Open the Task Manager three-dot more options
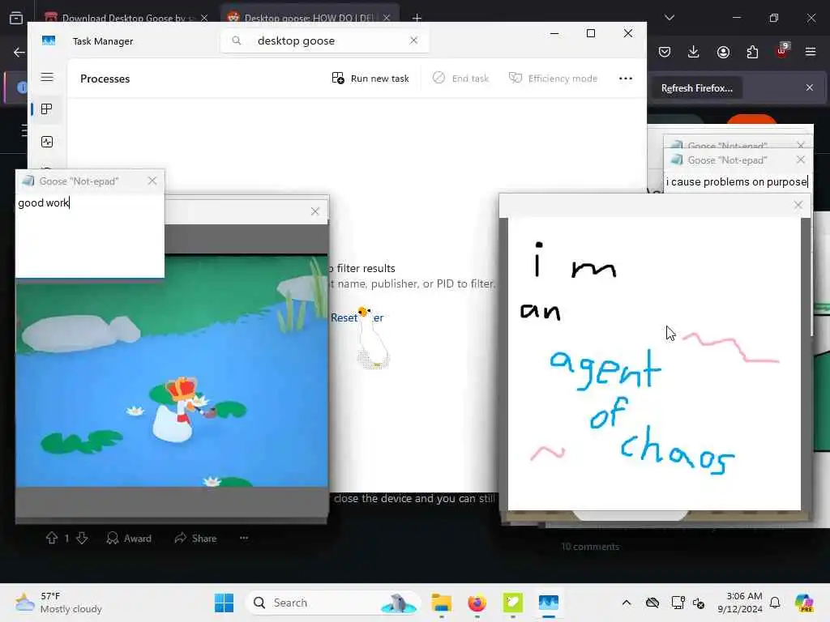 click(626, 79)
